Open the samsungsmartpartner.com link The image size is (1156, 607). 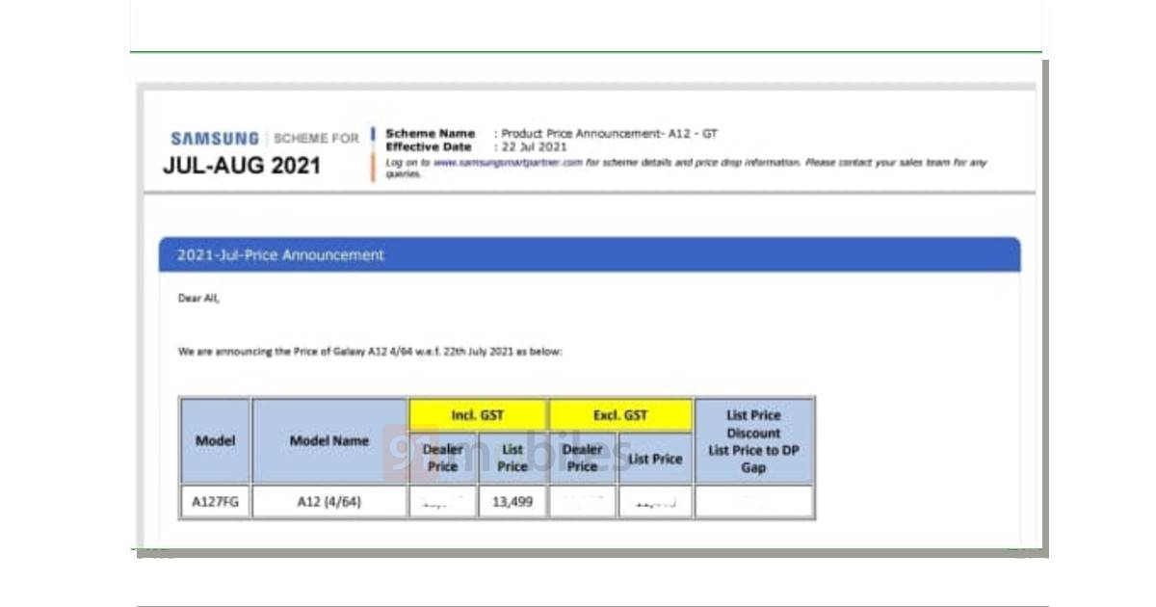[x=508, y=163]
